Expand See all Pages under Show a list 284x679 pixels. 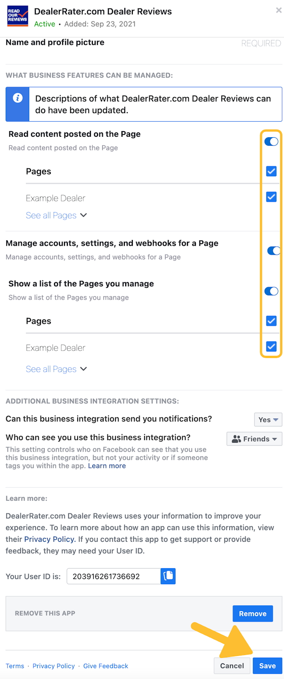point(56,369)
